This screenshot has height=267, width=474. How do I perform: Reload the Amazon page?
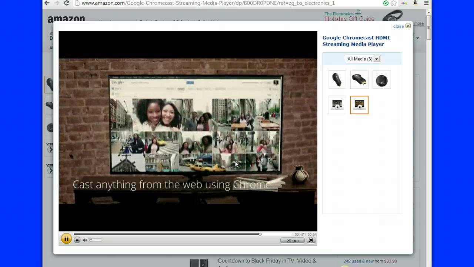[x=67, y=3]
